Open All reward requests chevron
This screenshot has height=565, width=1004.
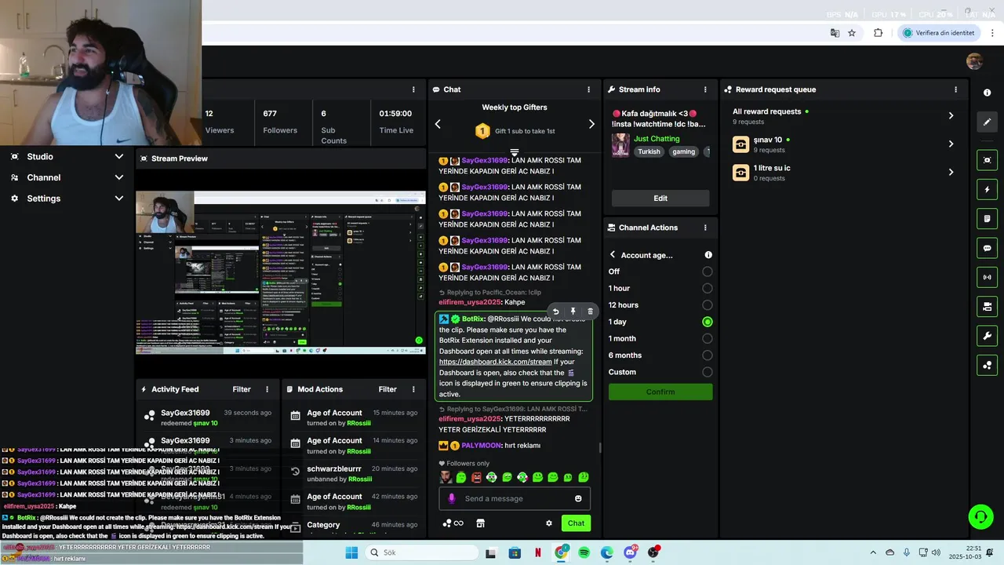click(x=951, y=115)
